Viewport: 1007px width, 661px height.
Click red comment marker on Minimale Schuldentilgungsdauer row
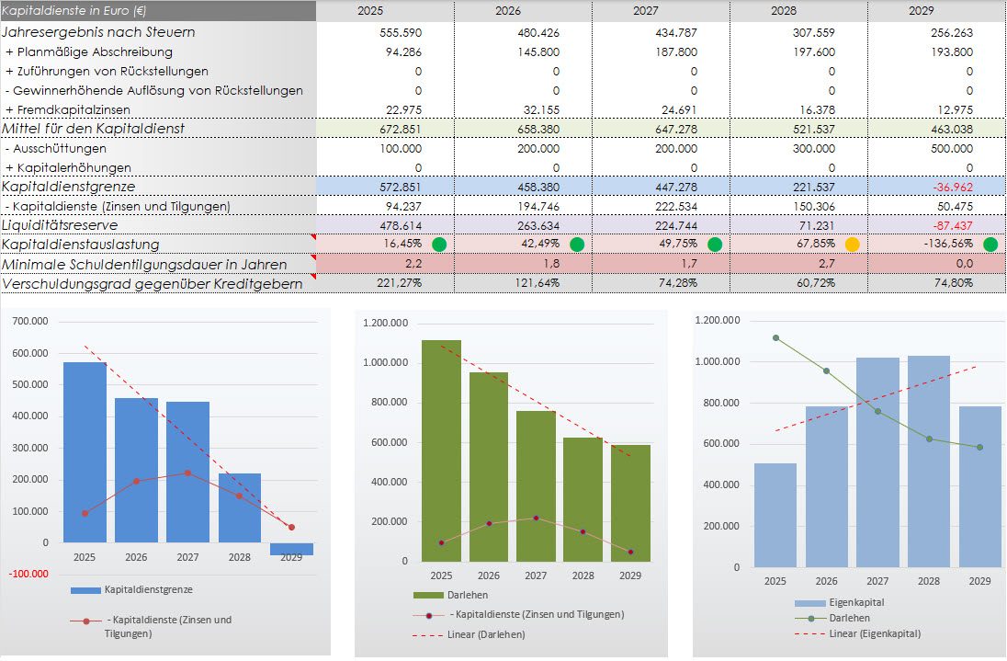[312, 257]
